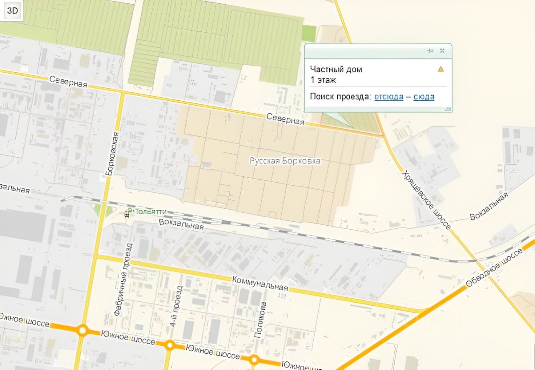This screenshot has width=535, height=370.
Task: Toggle the 3D map view button
Action: coord(13,11)
